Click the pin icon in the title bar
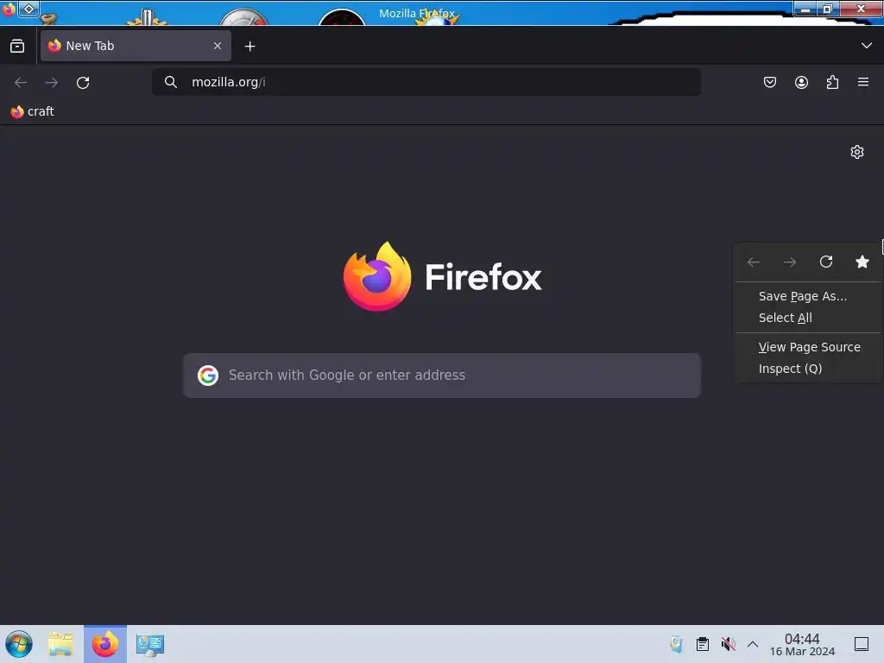The height and width of the screenshot is (663, 884). coord(28,9)
